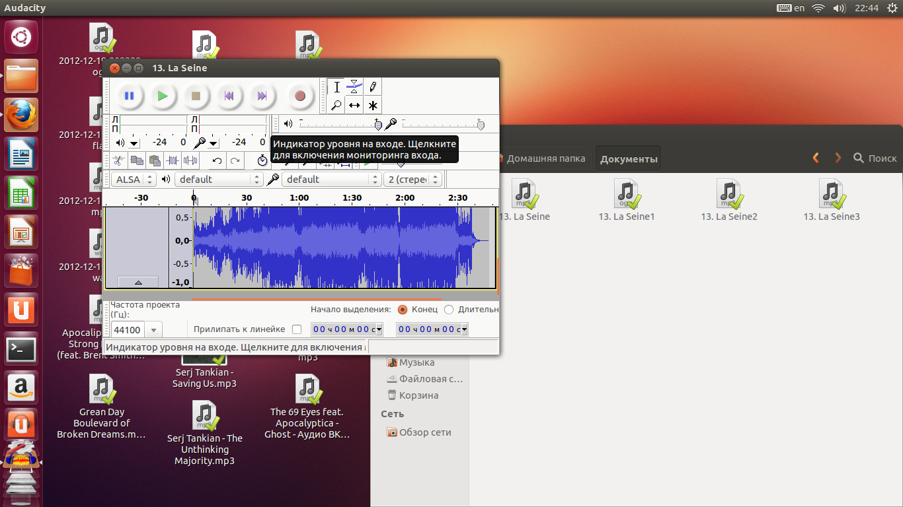Screen dimensions: 903x507
Task: Open the output device 'default' dropdown
Action: (219, 180)
